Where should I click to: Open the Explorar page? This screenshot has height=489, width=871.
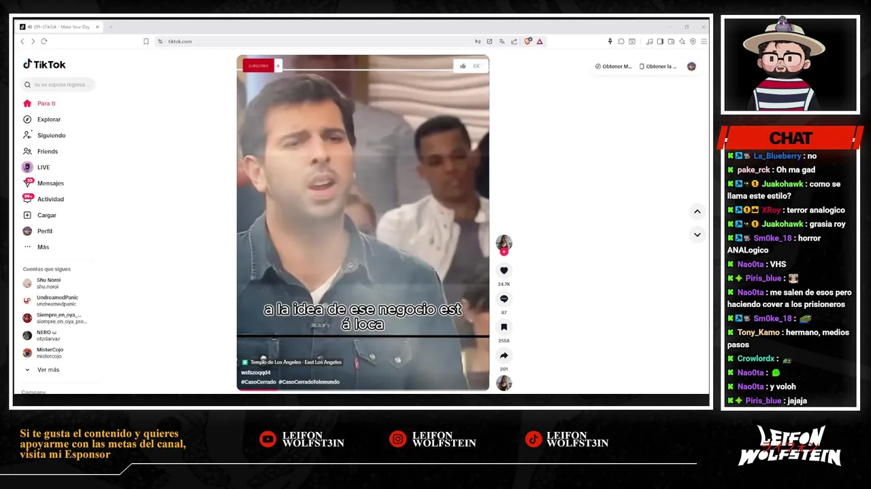point(42,120)
